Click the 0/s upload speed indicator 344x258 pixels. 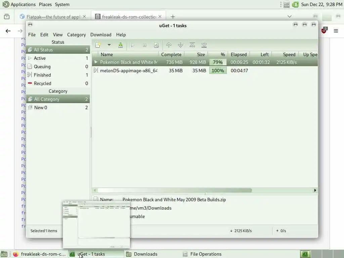pyautogui.click(x=281, y=231)
